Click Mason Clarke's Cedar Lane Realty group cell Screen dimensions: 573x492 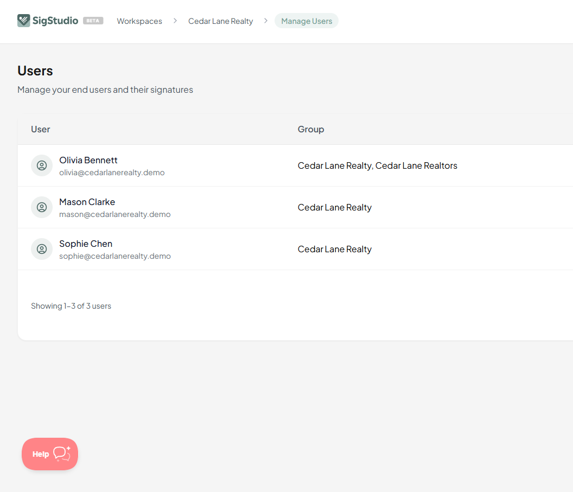[x=335, y=207]
